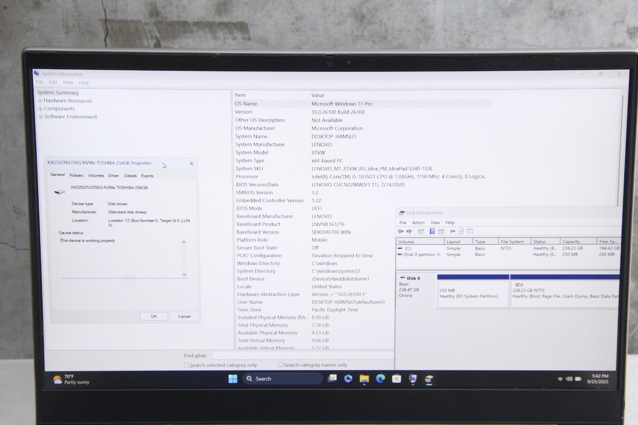Switch to Disk Management taskbar icon
The height and width of the screenshot is (425, 638).
429,379
